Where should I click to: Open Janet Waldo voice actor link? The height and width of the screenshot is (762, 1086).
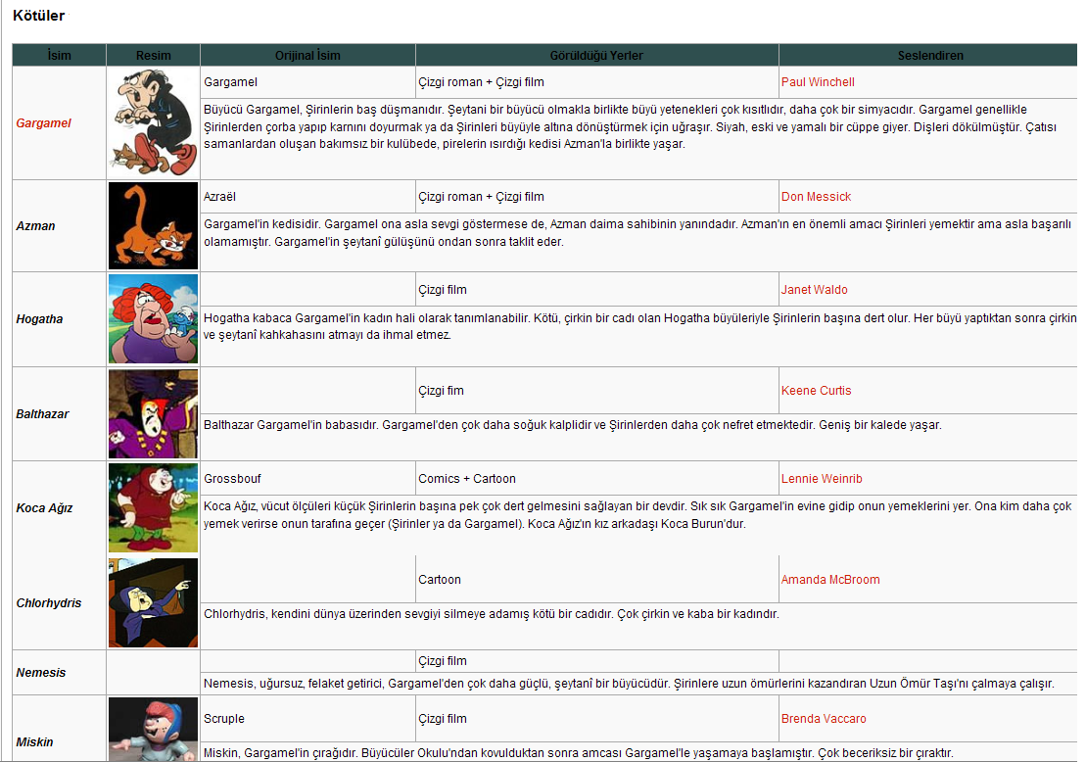pos(815,290)
